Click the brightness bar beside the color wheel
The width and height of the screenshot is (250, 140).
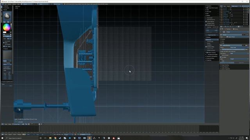point(11,27)
